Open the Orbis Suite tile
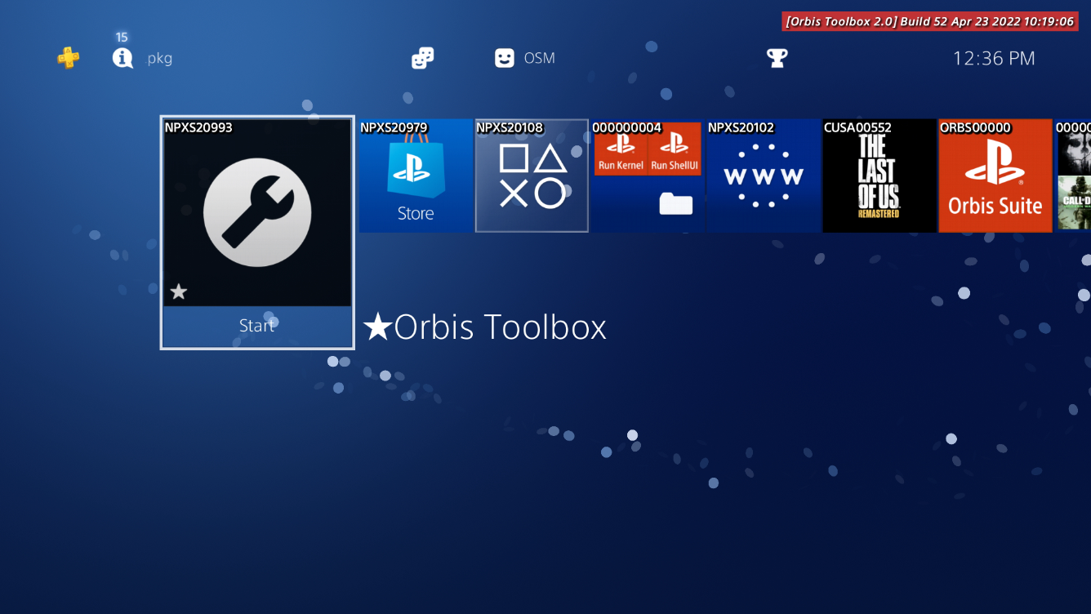Viewport: 1091px width, 614px height. (x=995, y=176)
